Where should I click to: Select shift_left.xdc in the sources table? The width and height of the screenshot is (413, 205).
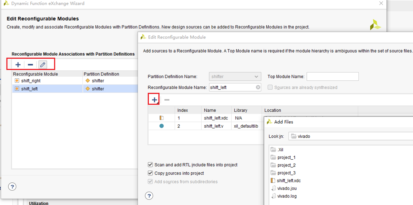point(216,118)
